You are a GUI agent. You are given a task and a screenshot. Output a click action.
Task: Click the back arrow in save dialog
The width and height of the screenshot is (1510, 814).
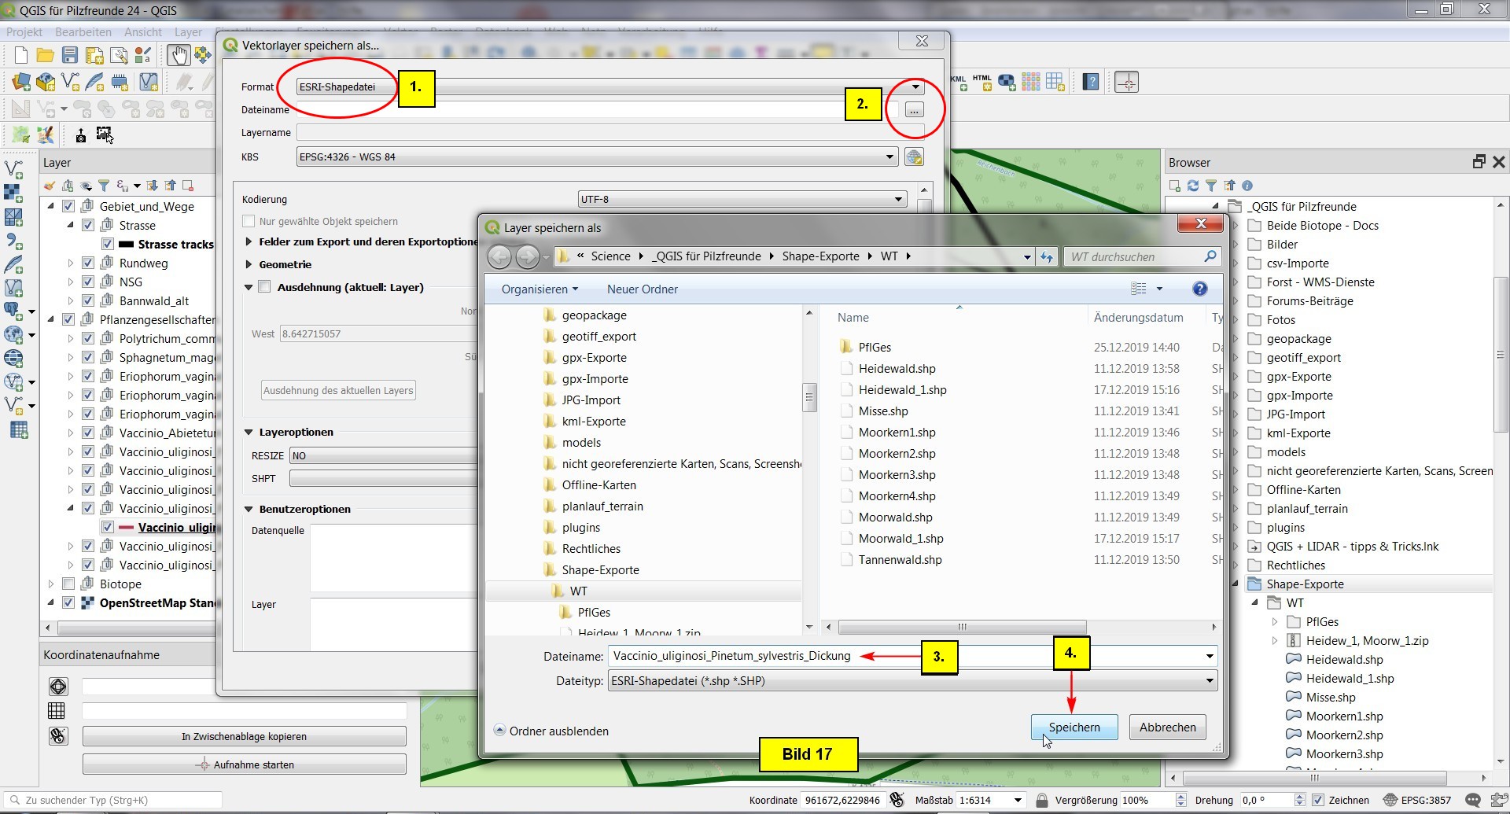tap(499, 256)
